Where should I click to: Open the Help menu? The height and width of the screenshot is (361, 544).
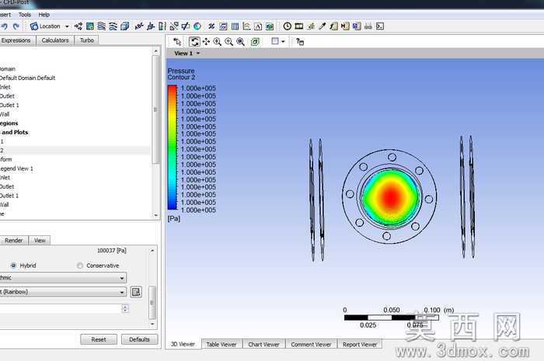click(x=44, y=15)
